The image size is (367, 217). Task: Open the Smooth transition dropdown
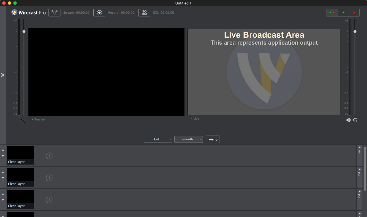click(x=189, y=139)
